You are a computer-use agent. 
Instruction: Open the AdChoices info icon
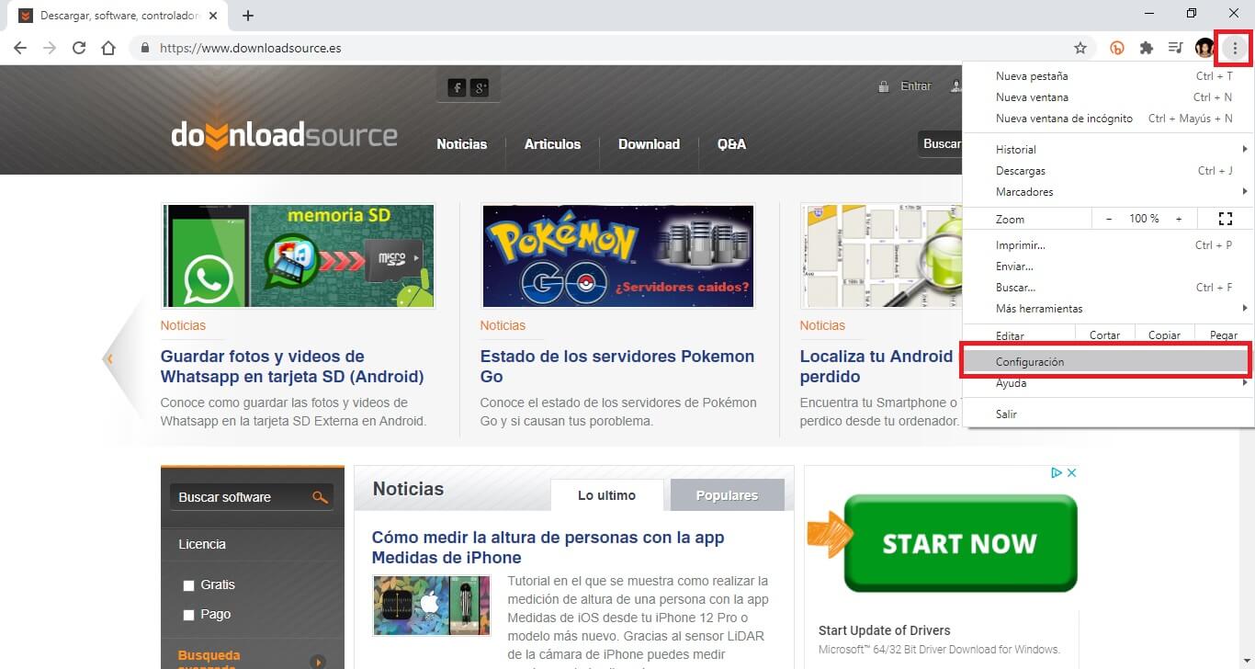[1057, 472]
